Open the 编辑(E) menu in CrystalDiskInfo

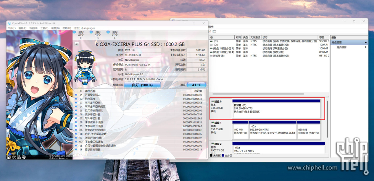pyautogui.click(x=23, y=28)
